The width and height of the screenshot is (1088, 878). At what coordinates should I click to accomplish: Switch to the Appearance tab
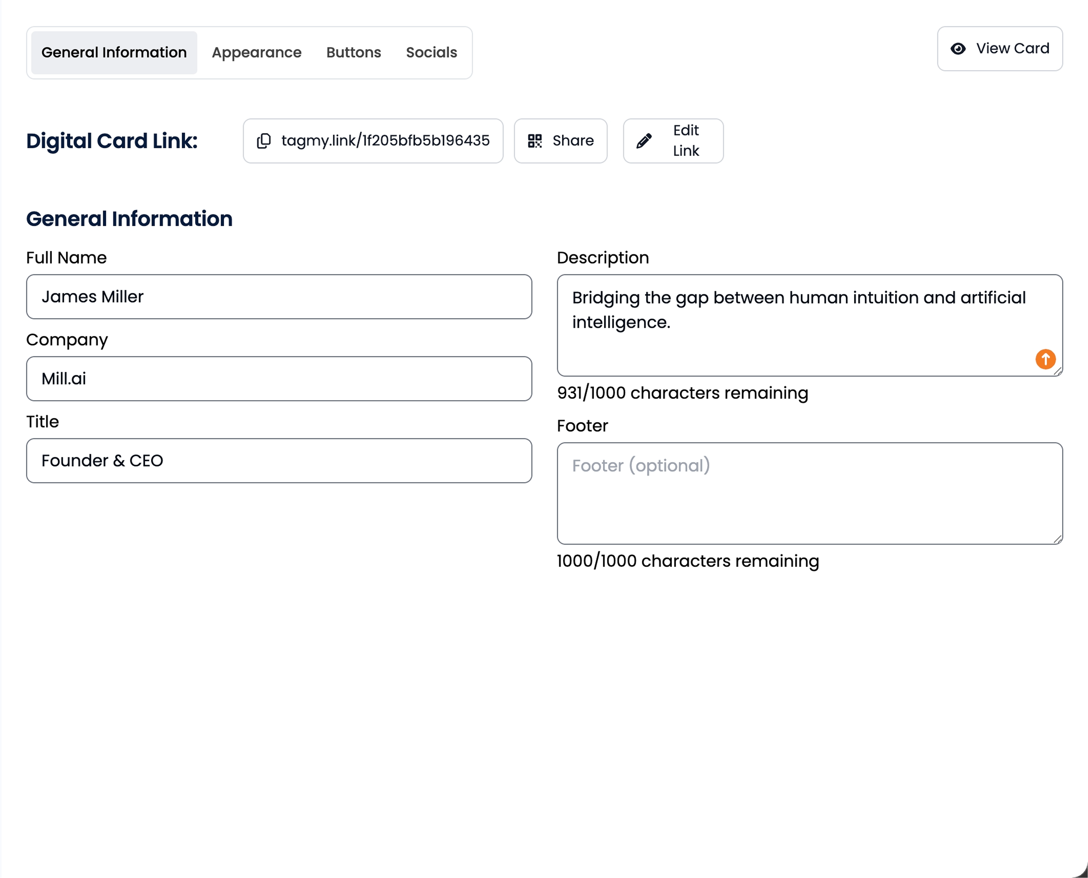tap(256, 52)
